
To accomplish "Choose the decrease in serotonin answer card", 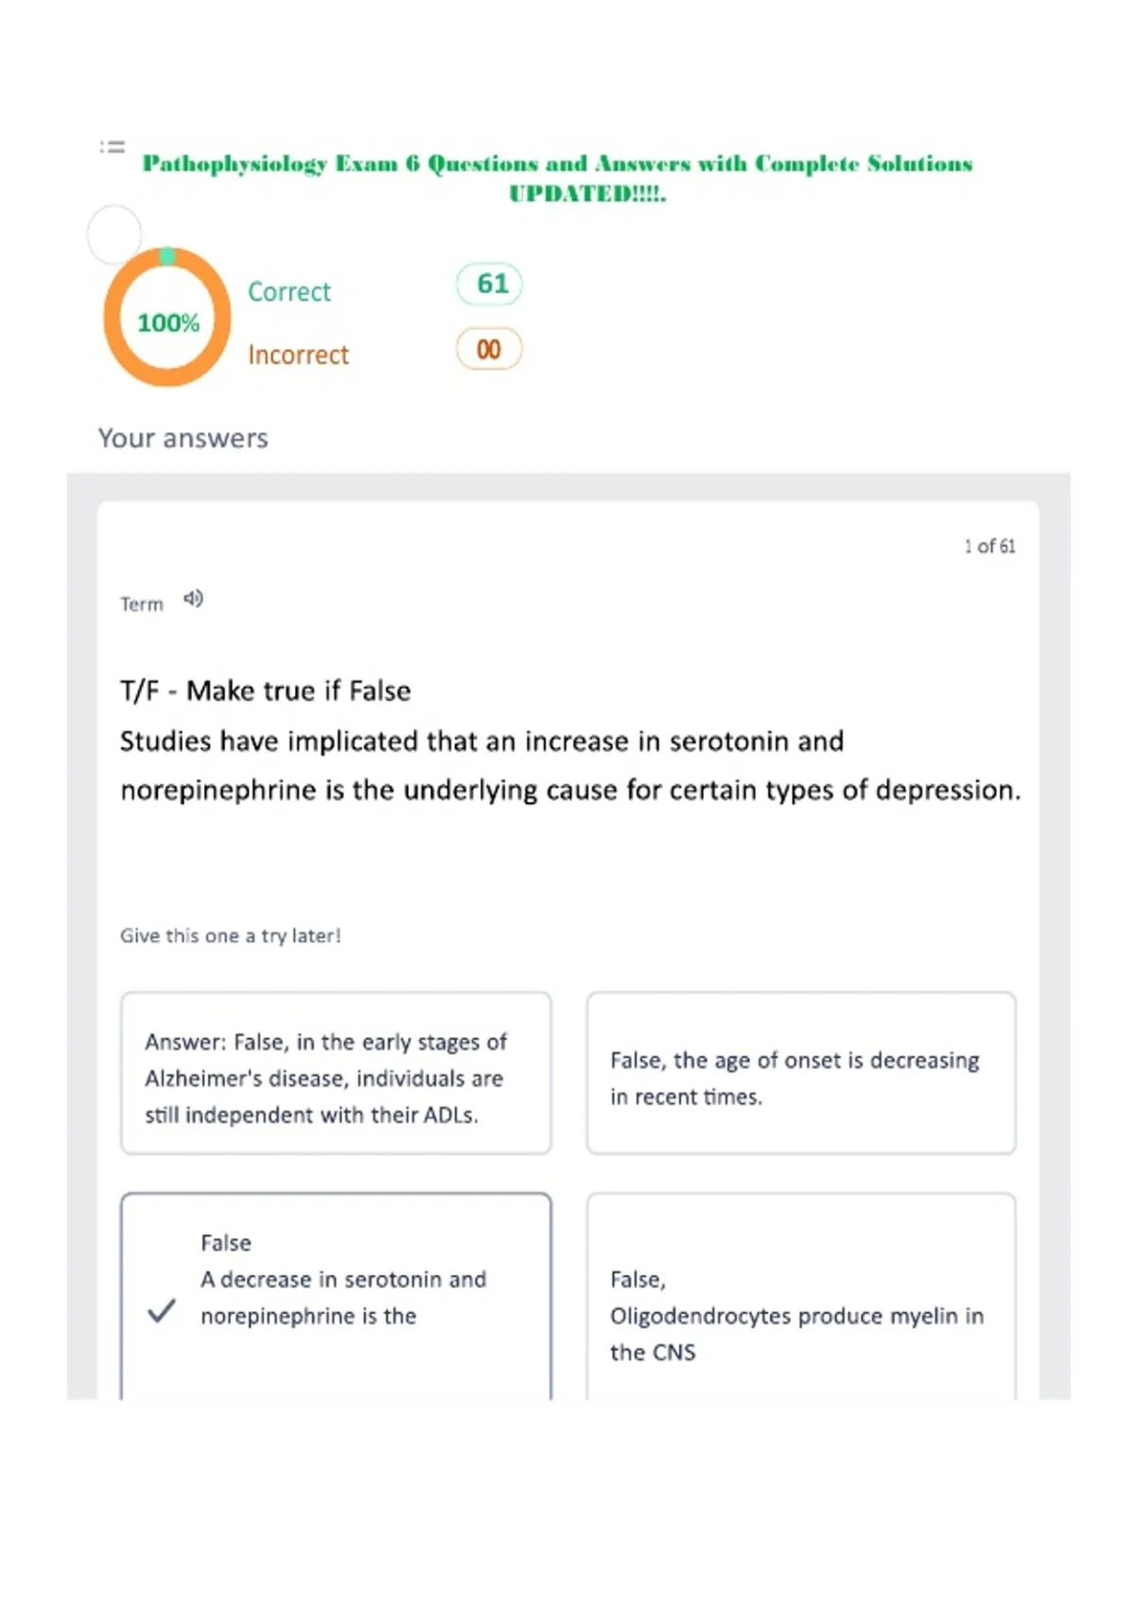I will pyautogui.click(x=336, y=1296).
